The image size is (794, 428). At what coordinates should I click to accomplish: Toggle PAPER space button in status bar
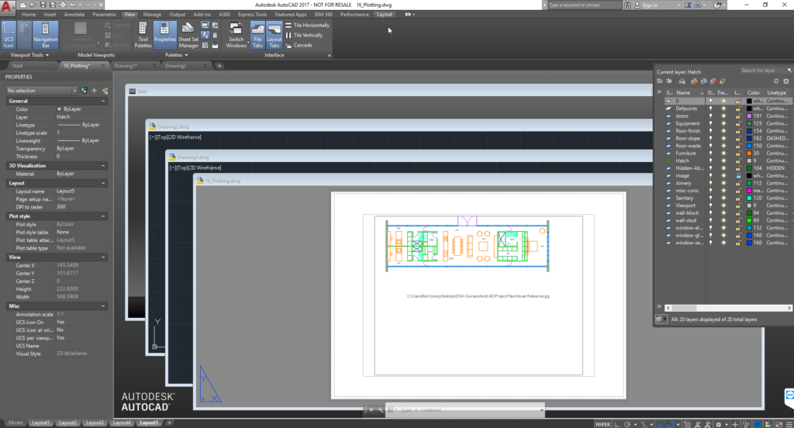602,424
